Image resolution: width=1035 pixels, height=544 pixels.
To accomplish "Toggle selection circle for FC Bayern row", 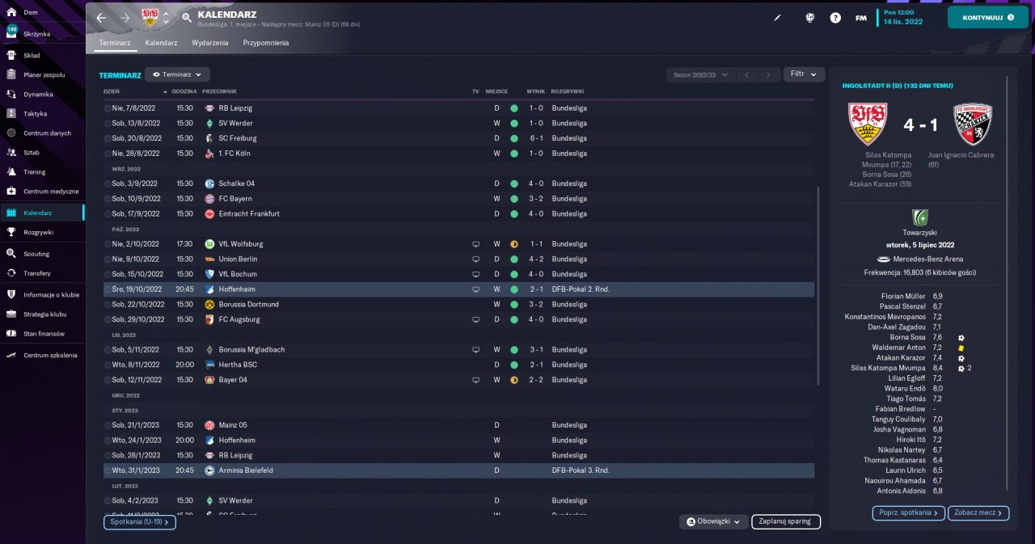I will [108, 199].
